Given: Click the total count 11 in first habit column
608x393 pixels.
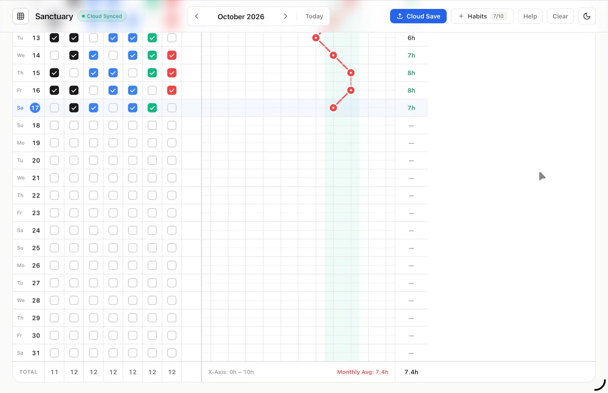Looking at the screenshot, I should pos(54,372).
